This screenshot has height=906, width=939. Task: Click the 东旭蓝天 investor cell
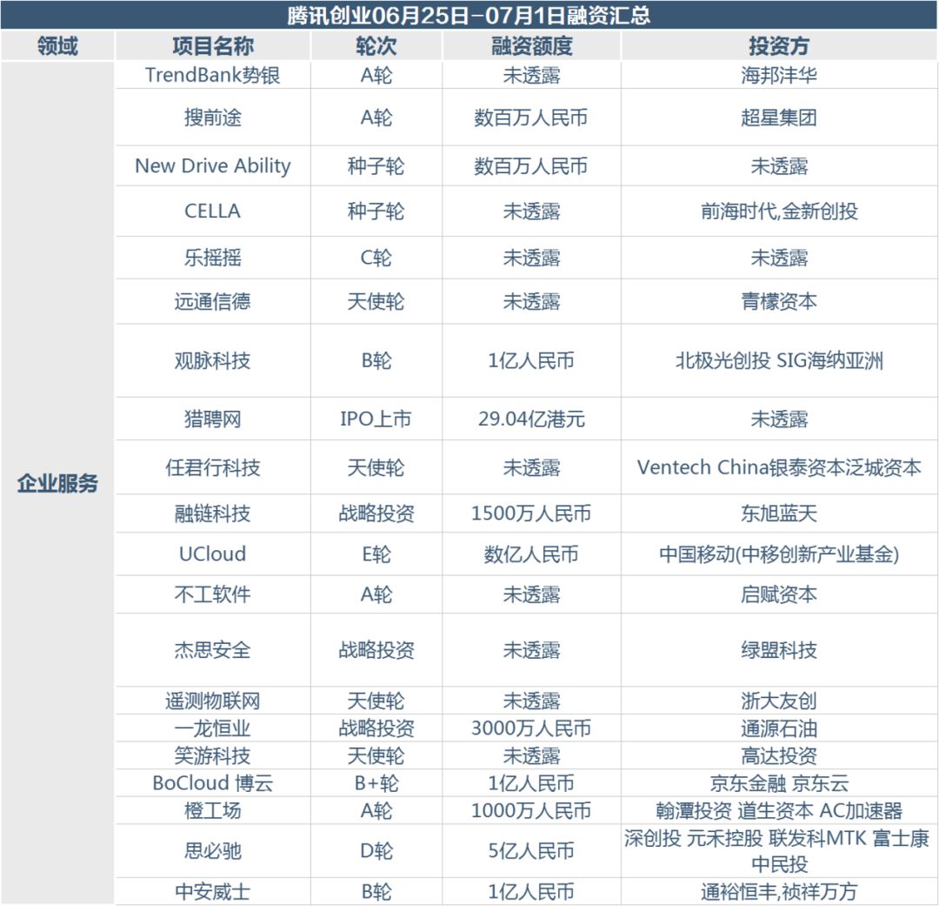pyautogui.click(x=779, y=513)
